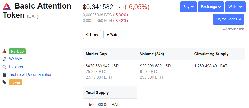Viewport: 249px width, 108px height.
Task: Open the Website link
Action: pyautogui.click(x=16, y=59)
